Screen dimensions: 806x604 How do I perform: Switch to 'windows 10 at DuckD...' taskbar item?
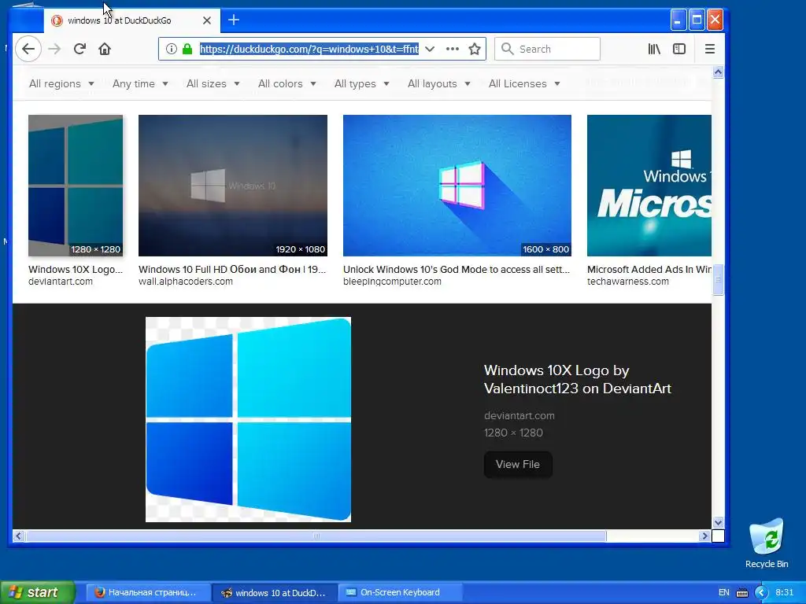pyautogui.click(x=274, y=592)
